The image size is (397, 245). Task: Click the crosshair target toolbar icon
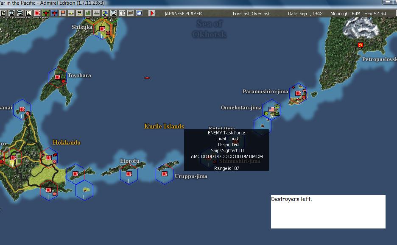coord(113,13)
